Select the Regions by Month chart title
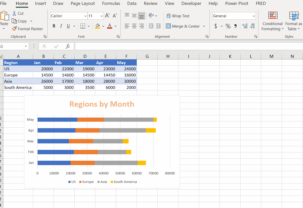The width and height of the screenshot is (303, 208). [x=102, y=104]
